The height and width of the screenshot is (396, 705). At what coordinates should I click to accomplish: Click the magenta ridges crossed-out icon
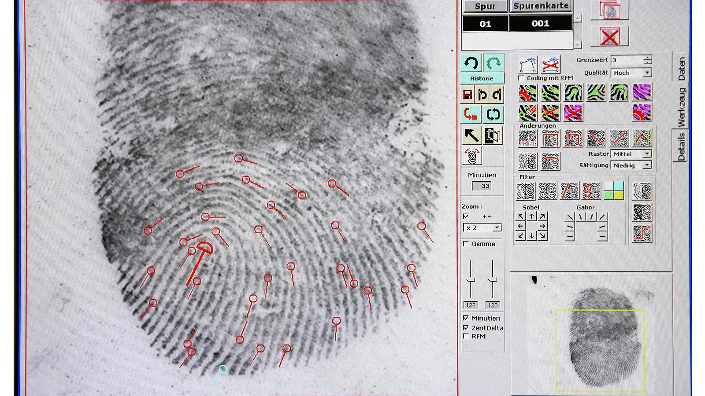tap(573, 113)
